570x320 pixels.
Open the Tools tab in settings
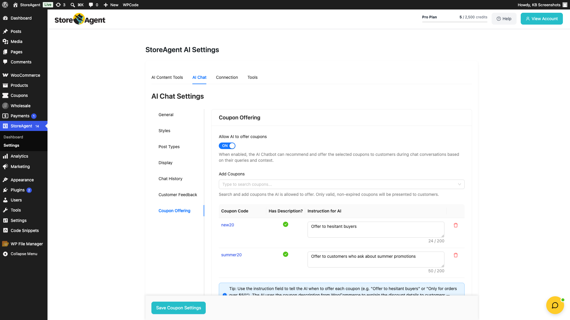click(x=252, y=77)
